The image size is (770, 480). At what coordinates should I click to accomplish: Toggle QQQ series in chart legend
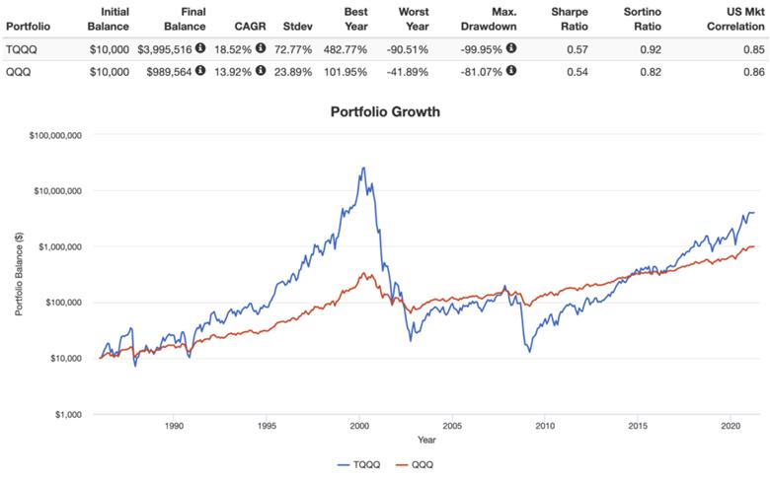415,464
